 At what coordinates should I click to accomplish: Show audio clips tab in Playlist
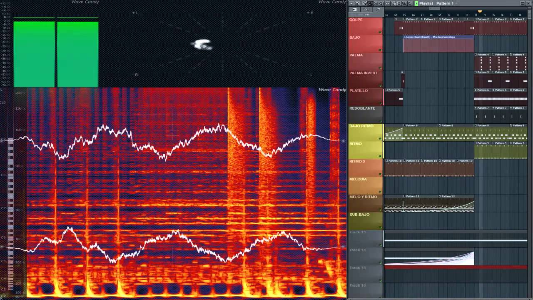point(354,9)
